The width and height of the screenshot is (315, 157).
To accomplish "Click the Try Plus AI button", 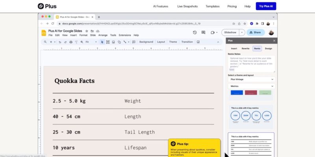I will pos(266,6).
